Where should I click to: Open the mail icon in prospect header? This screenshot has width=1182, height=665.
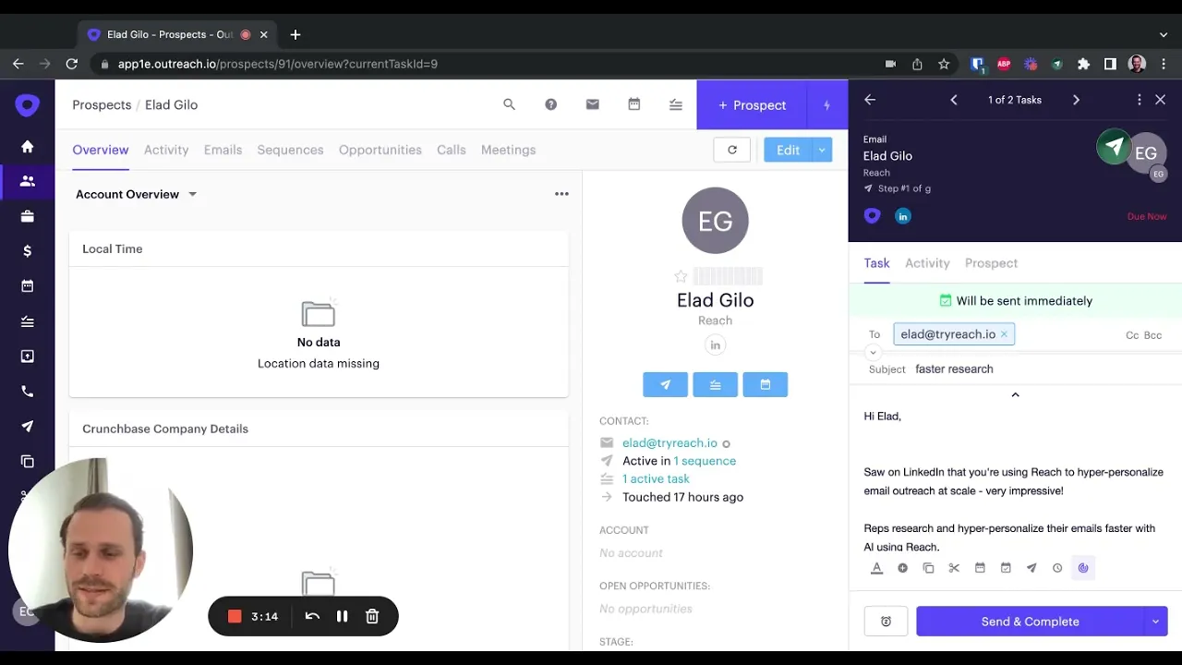tap(592, 104)
